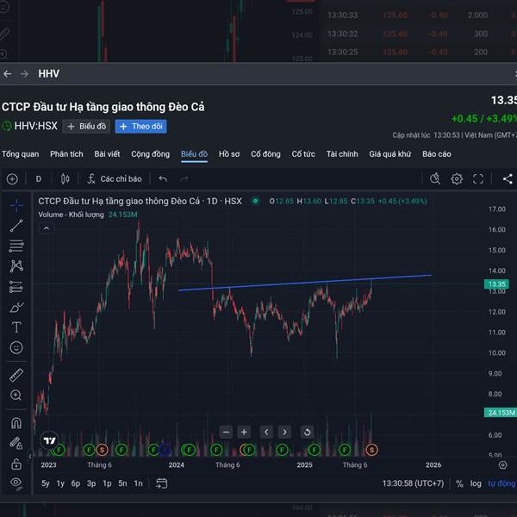Viewport: 517px width, 517px height.
Task: Undo the last chart action
Action: (163, 179)
